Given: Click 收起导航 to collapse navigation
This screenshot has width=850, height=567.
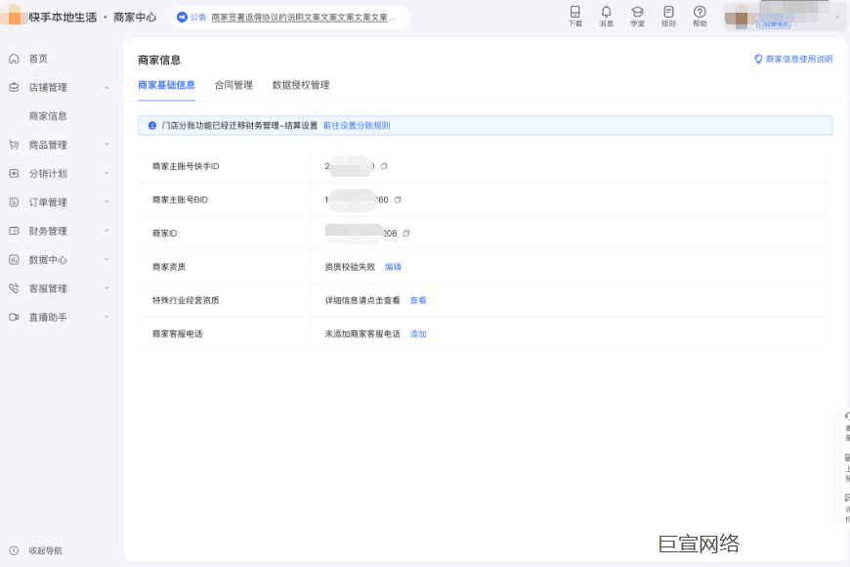Looking at the screenshot, I should click(x=46, y=550).
